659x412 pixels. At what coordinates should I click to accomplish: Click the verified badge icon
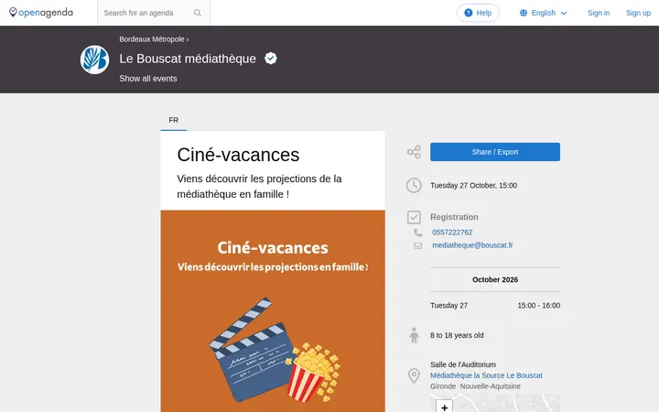[271, 59]
